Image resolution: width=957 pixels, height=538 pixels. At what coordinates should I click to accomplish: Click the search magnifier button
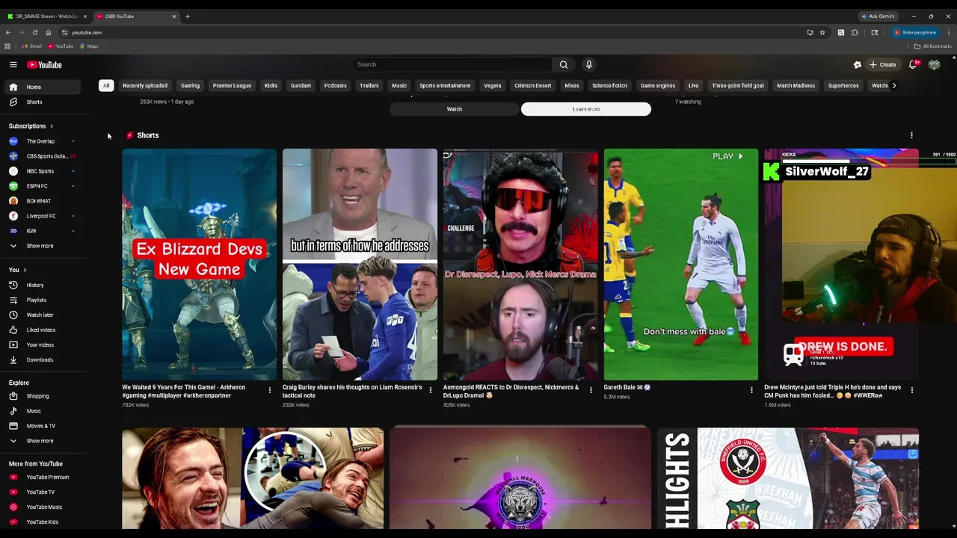[x=564, y=64]
